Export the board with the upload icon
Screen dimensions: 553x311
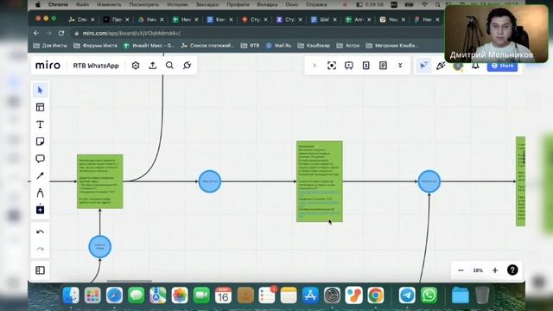point(153,66)
